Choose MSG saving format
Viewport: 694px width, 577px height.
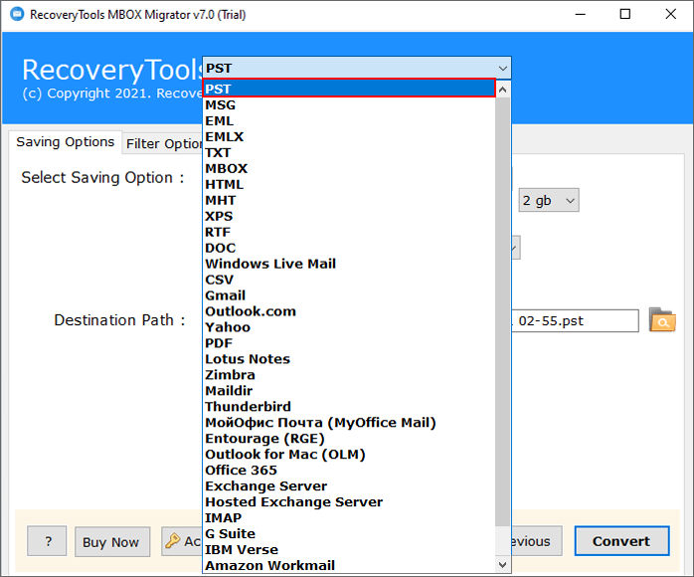point(349,104)
